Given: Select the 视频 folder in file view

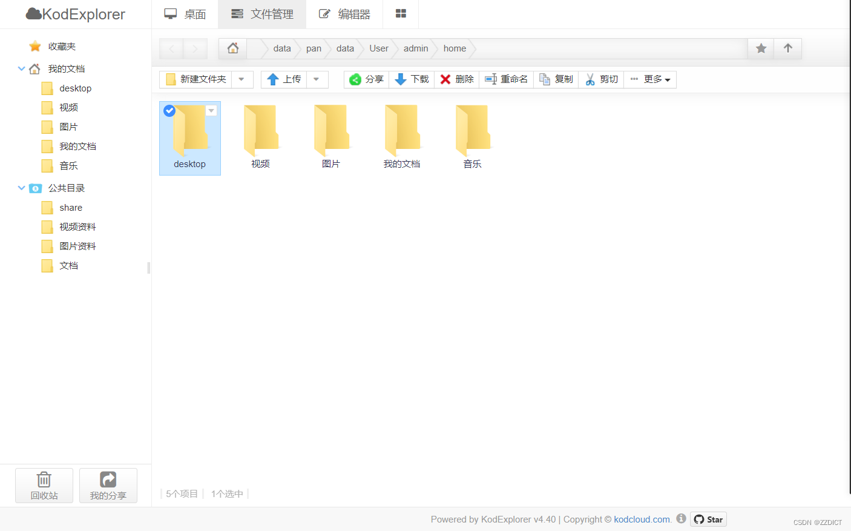Looking at the screenshot, I should 261,138.
